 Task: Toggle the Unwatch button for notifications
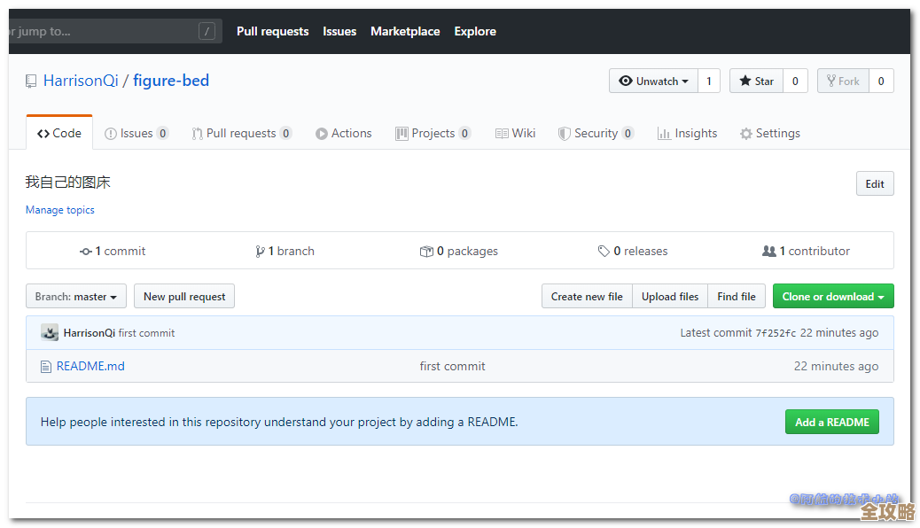pyautogui.click(x=653, y=82)
